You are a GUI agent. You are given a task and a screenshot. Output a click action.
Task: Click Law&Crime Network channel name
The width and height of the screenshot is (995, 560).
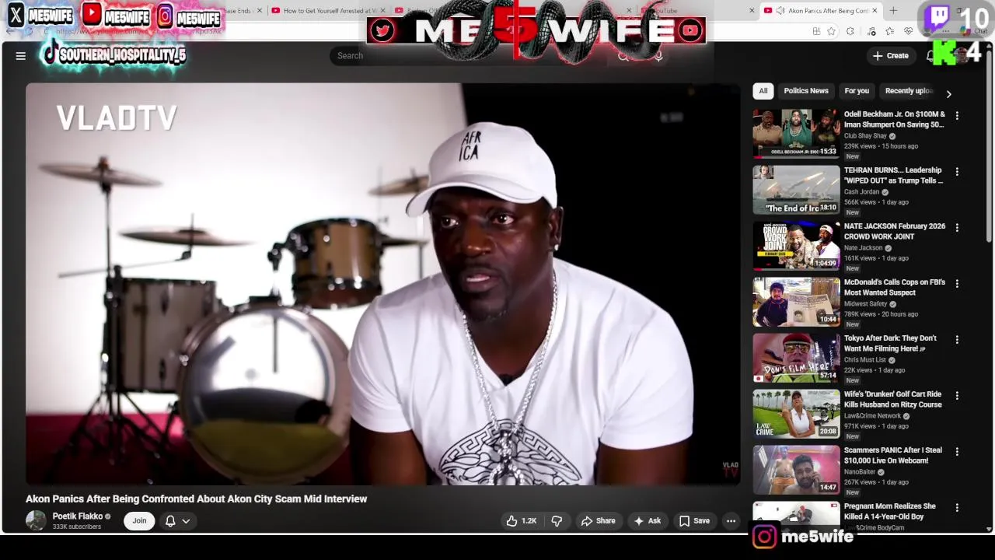872,416
